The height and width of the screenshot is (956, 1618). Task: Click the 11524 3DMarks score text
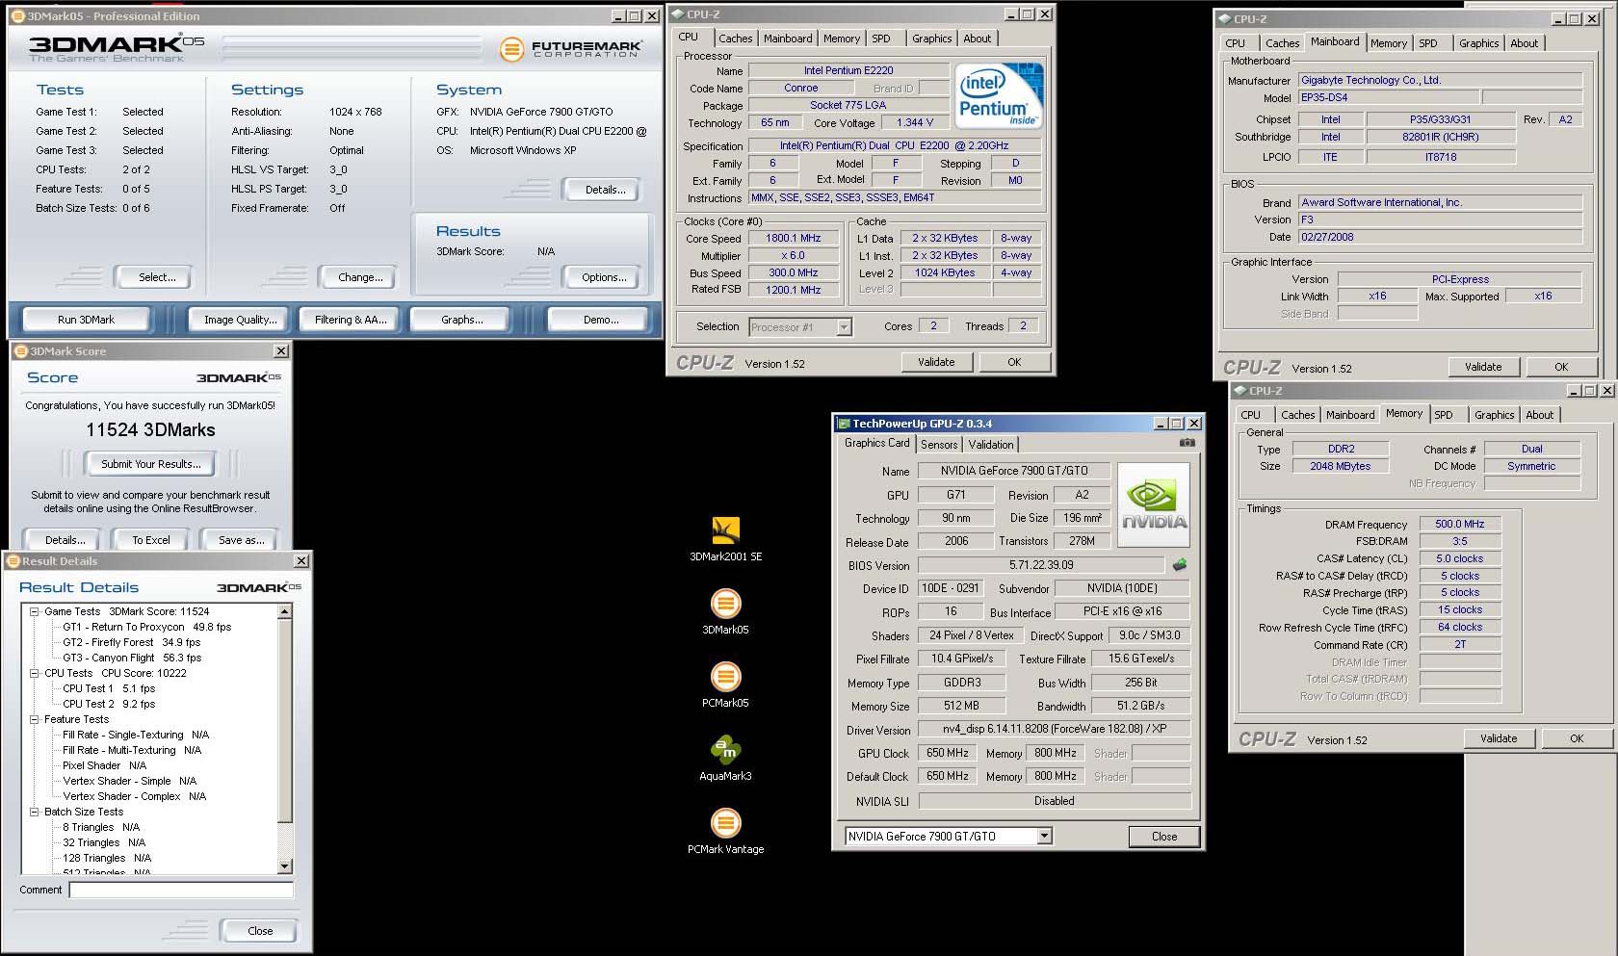150,430
